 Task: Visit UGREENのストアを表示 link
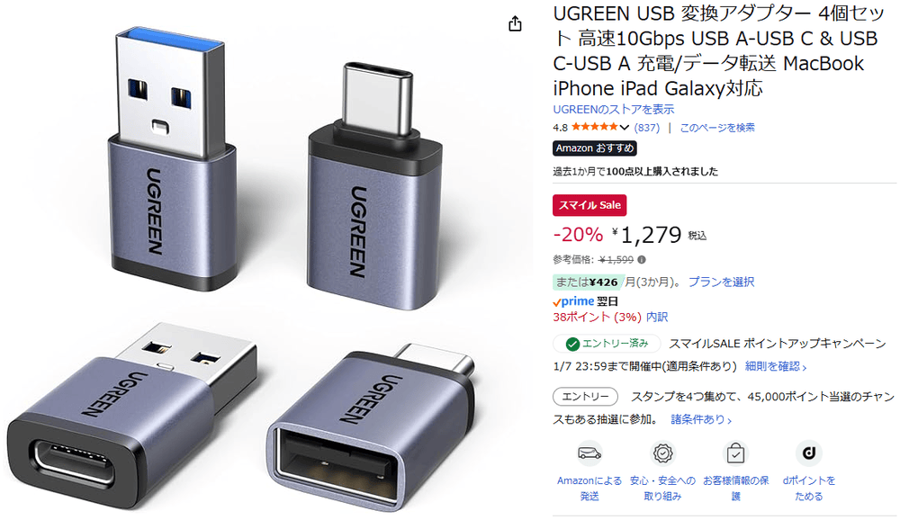tap(614, 109)
